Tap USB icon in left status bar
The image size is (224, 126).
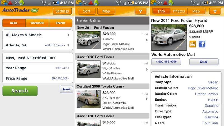[16, 3]
